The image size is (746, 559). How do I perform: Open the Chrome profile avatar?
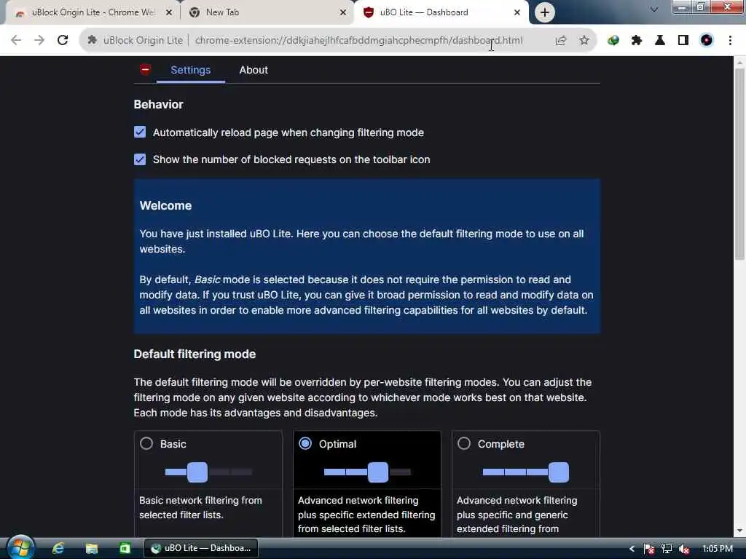coord(707,41)
